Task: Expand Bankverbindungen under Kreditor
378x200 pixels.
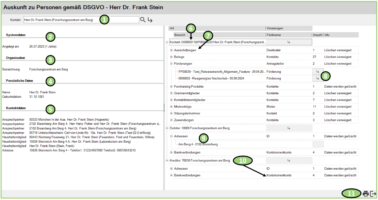Action: [171, 175]
